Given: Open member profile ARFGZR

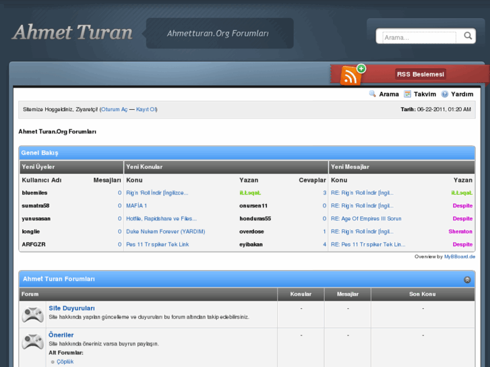Looking at the screenshot, I should pyautogui.click(x=34, y=244).
